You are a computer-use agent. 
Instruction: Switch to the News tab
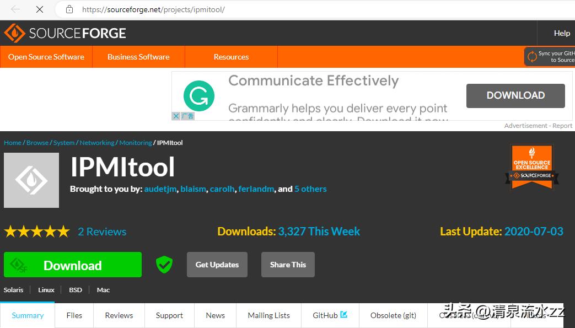[x=215, y=315]
